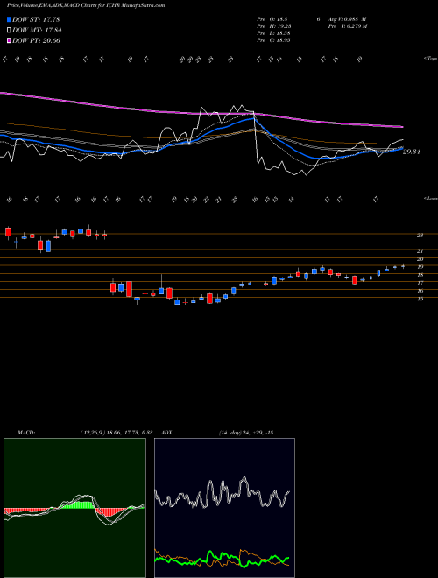
Task: Click the 17 price axis label
Action: (420, 283)
